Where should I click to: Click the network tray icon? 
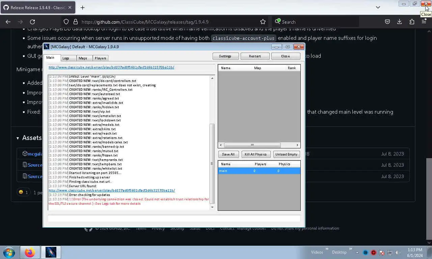point(390,252)
